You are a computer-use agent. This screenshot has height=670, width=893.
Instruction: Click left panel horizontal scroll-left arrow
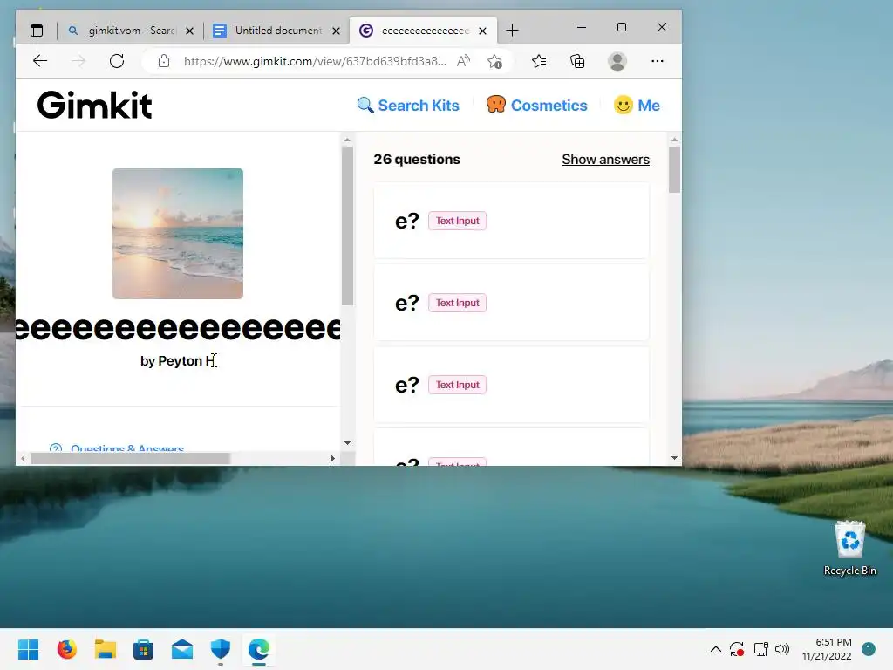[x=23, y=458]
